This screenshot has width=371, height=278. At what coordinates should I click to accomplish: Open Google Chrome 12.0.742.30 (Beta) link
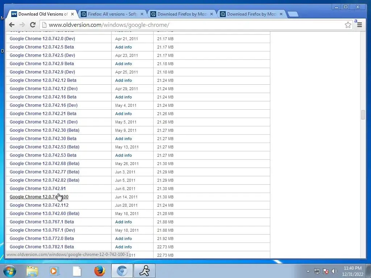click(x=45, y=130)
